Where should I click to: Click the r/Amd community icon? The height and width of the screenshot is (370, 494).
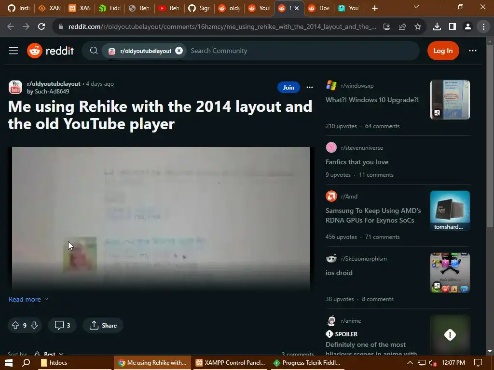[331, 196]
